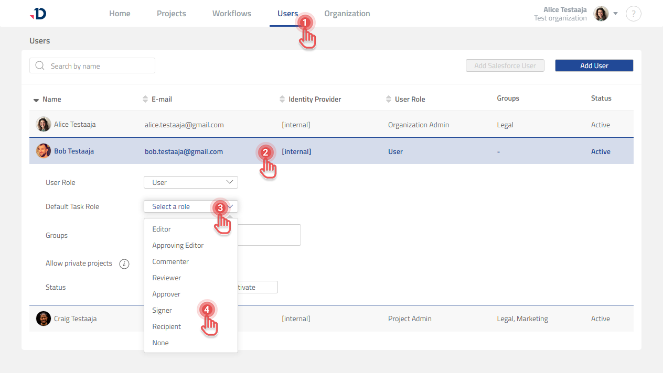Viewport: 663px width, 373px height.
Task: Click the sort arrows on Identity Provider column
Action: tap(283, 99)
